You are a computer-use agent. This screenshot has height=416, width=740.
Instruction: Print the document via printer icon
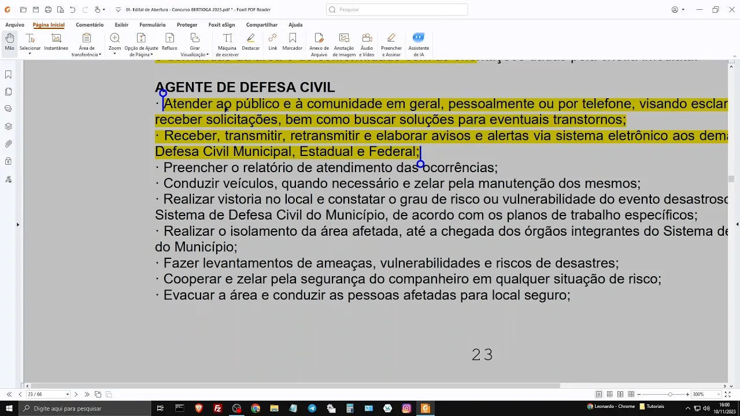[48, 10]
